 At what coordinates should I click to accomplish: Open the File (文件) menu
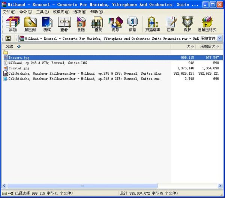click(x=9, y=12)
